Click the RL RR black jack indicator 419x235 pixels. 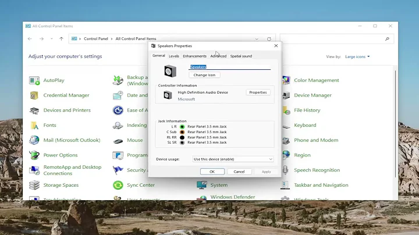[x=182, y=137]
